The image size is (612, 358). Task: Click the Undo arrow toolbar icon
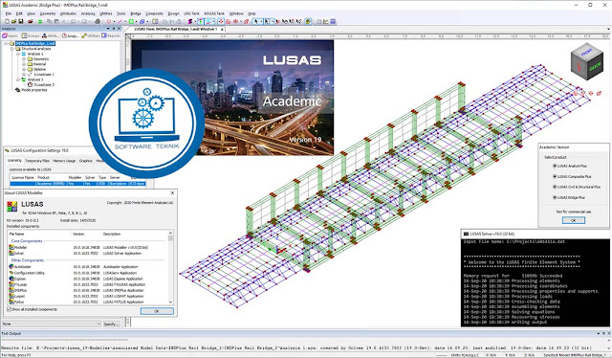tap(73, 21)
